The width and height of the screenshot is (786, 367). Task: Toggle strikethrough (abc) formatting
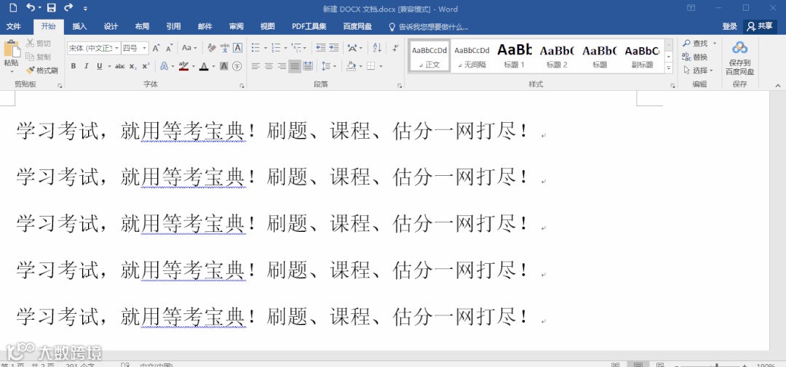click(120, 66)
